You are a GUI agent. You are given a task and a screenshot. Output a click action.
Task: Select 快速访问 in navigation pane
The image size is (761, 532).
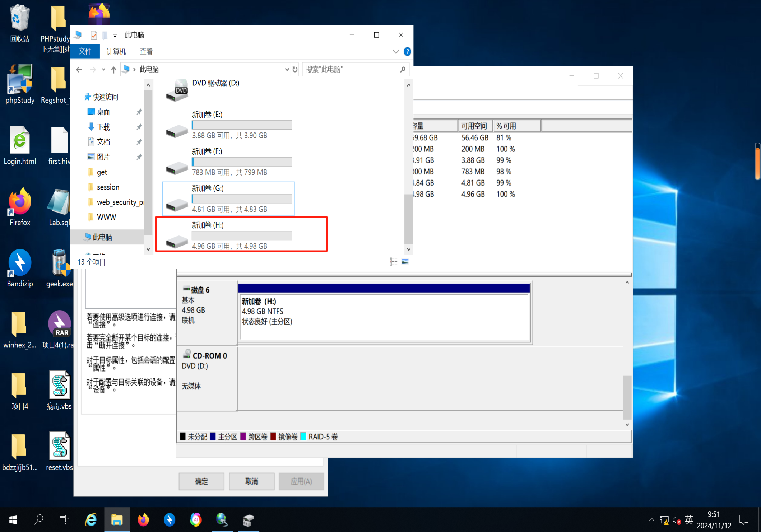point(101,97)
